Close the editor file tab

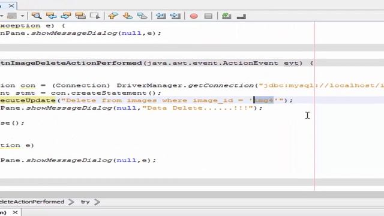tap(11, 5)
